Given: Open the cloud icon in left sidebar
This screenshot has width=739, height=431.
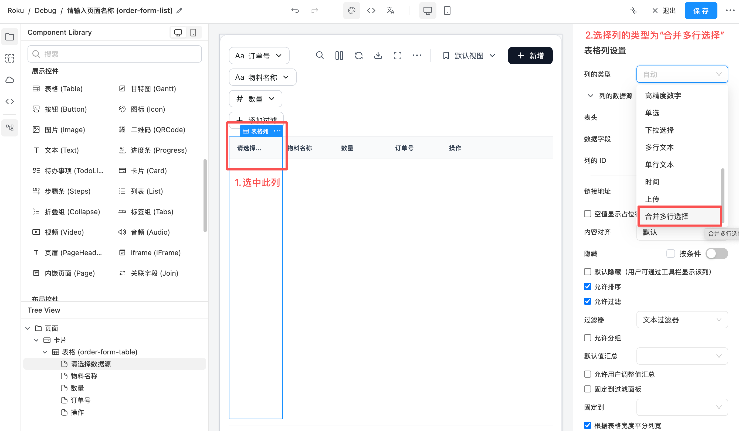Looking at the screenshot, I should (x=10, y=80).
